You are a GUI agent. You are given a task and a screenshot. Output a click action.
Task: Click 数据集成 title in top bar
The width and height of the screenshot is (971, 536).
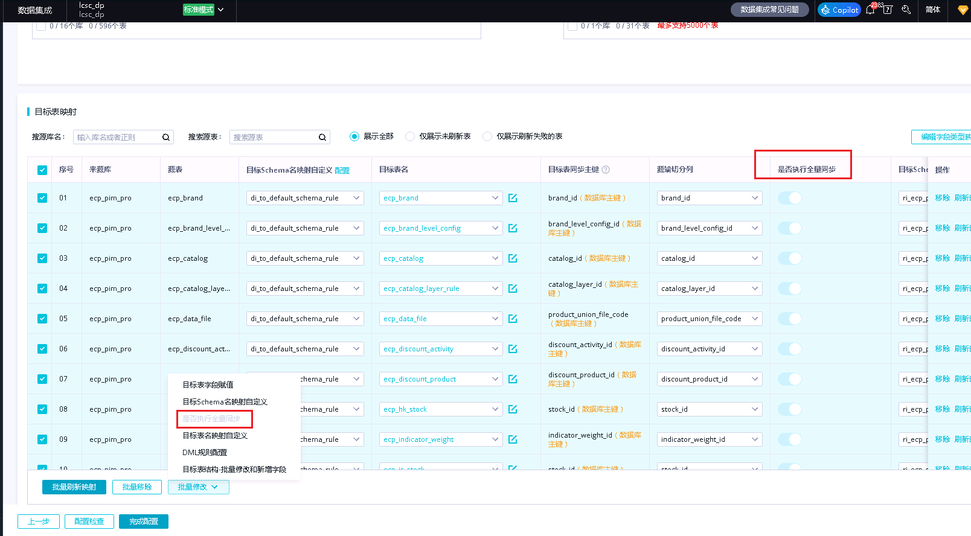point(35,10)
